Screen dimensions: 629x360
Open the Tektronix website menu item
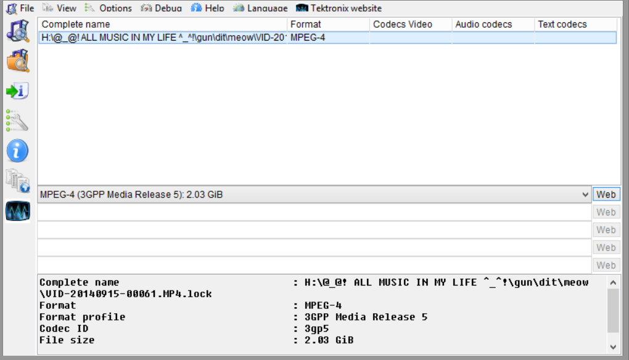pos(339,8)
